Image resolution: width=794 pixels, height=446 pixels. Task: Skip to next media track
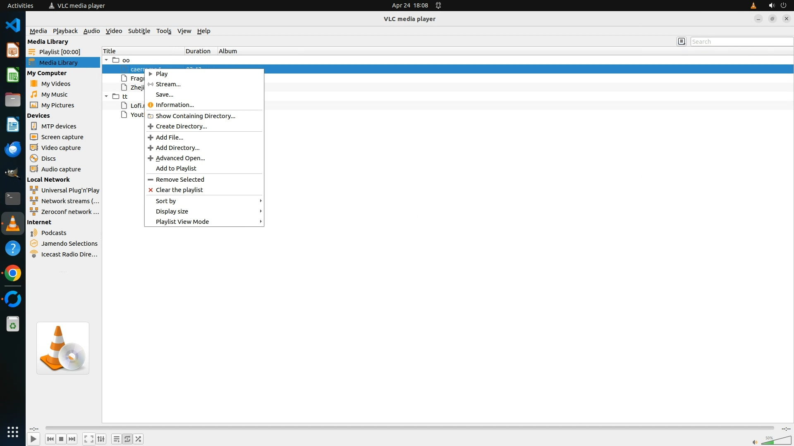click(72, 439)
